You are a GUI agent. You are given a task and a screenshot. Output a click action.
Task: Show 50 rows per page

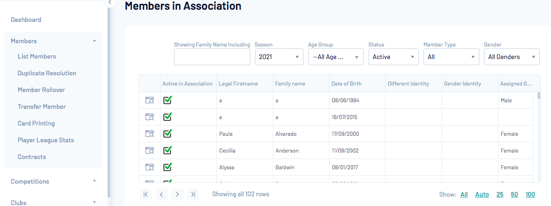514,194
